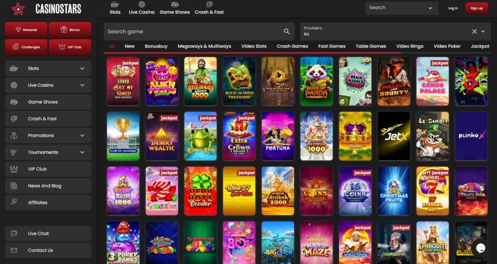Click the magnifier icon in game search
This screenshot has width=497, height=264.
point(286,32)
